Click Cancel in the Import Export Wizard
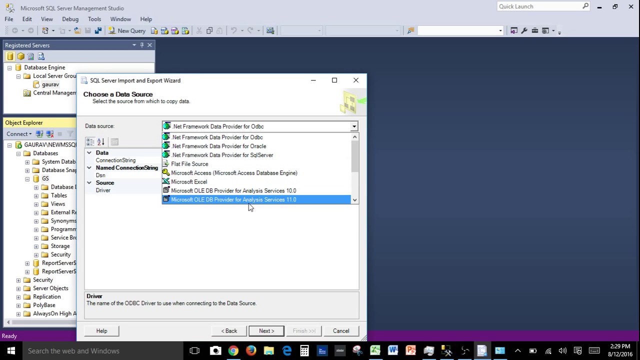The width and height of the screenshot is (640, 360). [341, 331]
